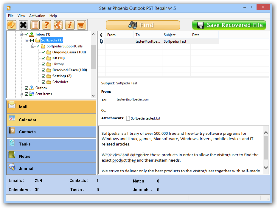The height and width of the screenshot is (209, 278).
Task: Click folder tree scroll down arrow
Action: coord(94,96)
